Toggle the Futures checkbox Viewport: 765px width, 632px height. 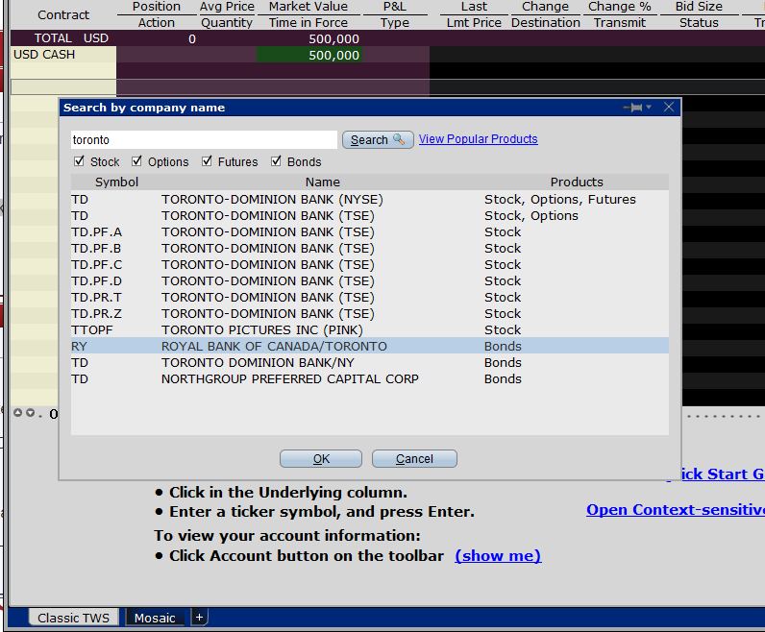click(x=207, y=161)
